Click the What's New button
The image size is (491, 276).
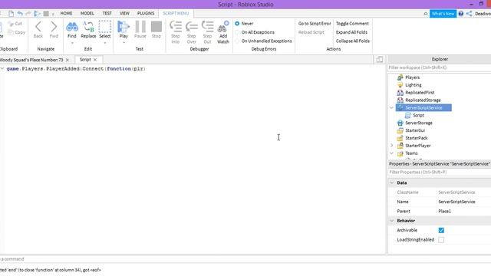[443, 14]
